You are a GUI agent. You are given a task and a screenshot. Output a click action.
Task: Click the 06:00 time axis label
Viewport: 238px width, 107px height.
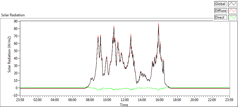pos(72,100)
